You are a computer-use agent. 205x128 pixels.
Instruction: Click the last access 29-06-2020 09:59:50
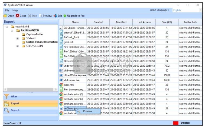[144, 113]
